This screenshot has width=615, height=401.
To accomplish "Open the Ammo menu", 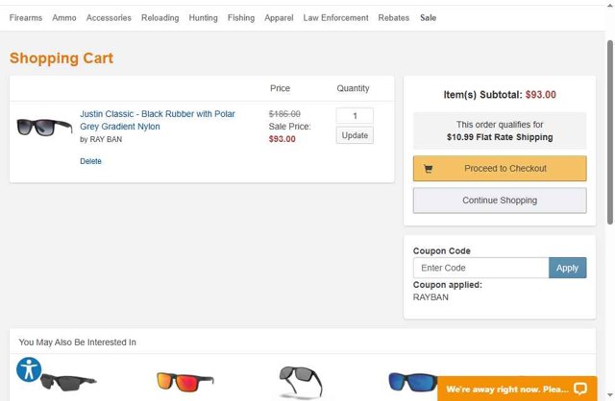I will point(64,18).
